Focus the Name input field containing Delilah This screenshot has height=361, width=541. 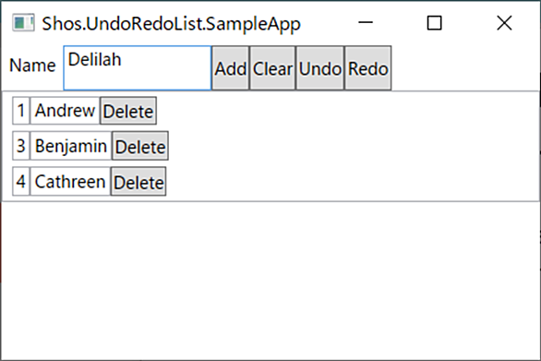click(x=138, y=68)
